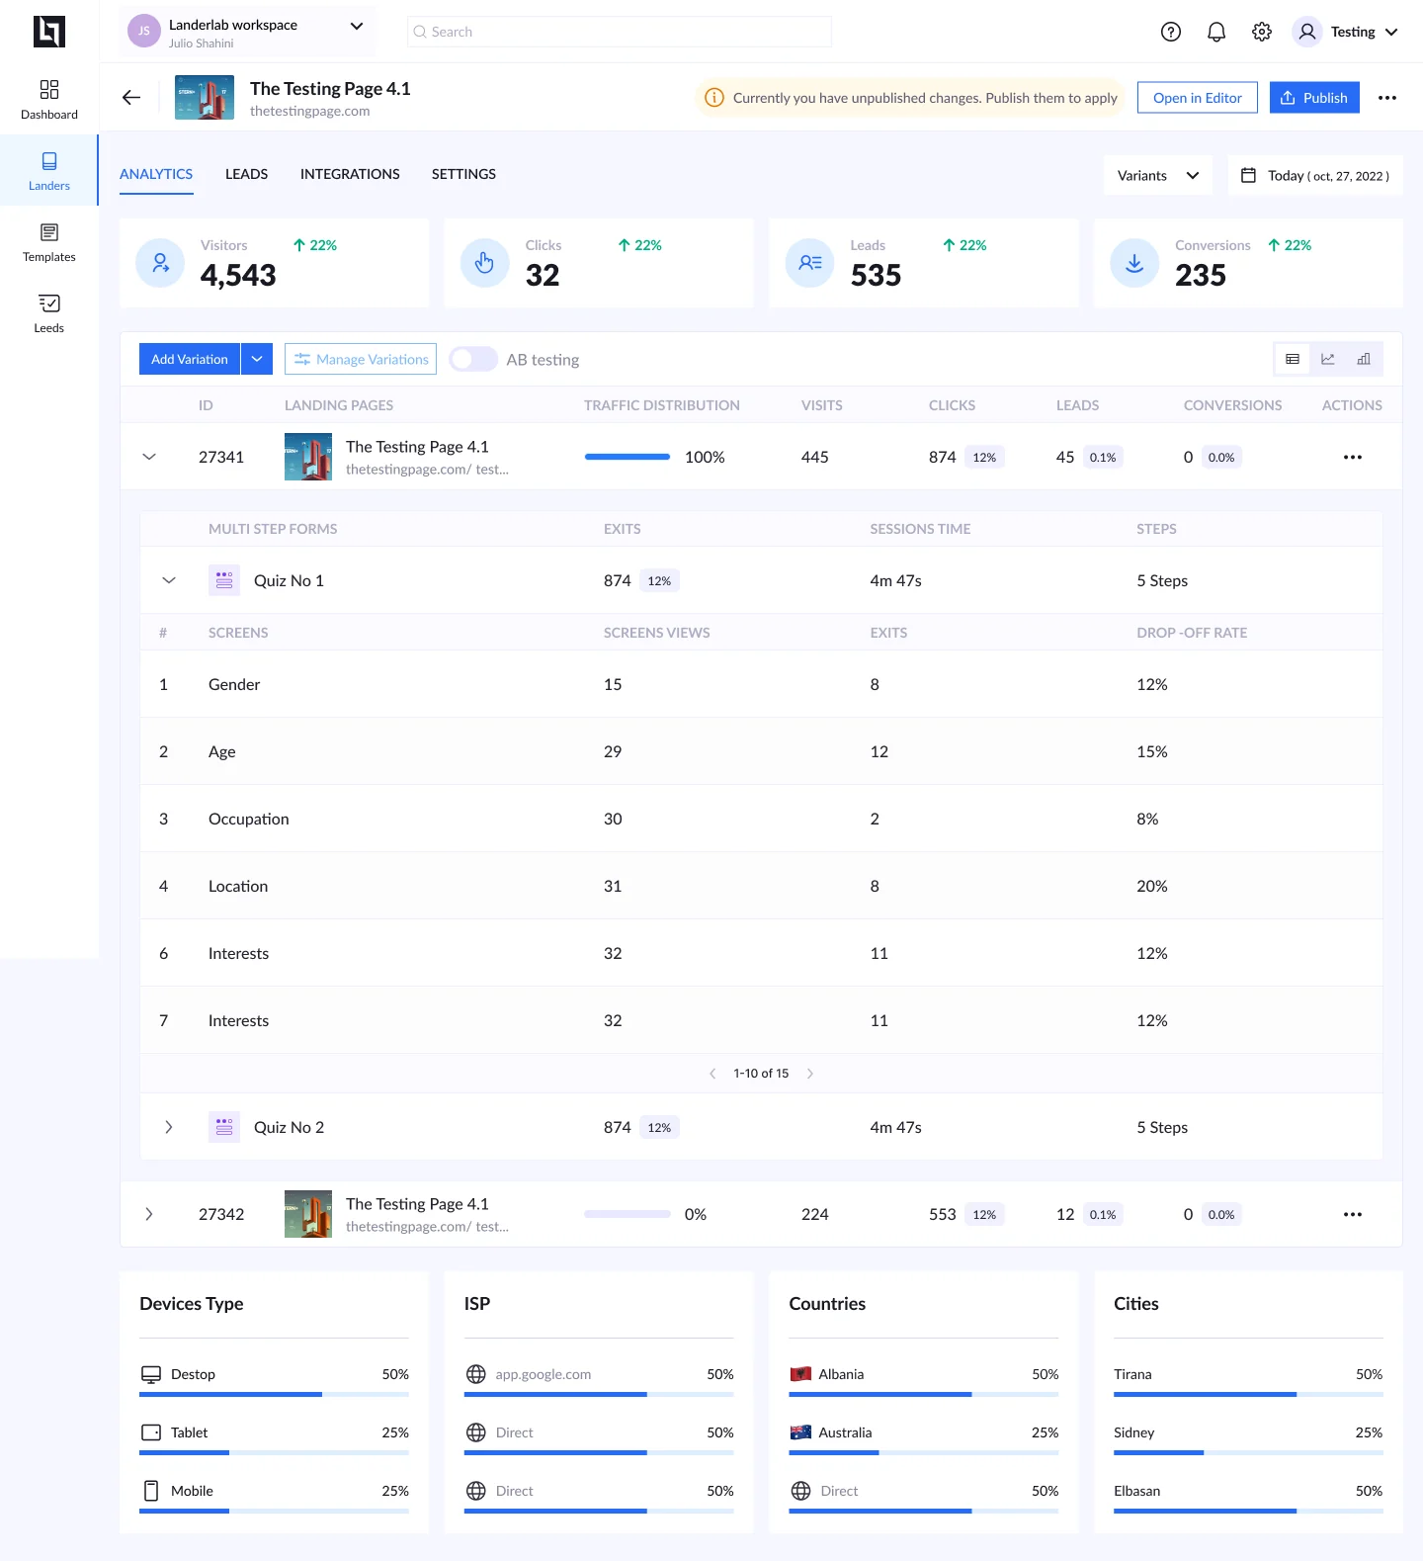Image resolution: width=1423 pixels, height=1561 pixels.
Task: Click the Landerlab logo
Action: tap(49, 32)
